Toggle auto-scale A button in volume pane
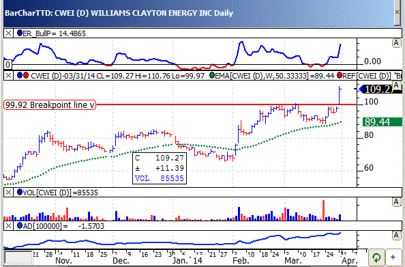 coord(396,202)
